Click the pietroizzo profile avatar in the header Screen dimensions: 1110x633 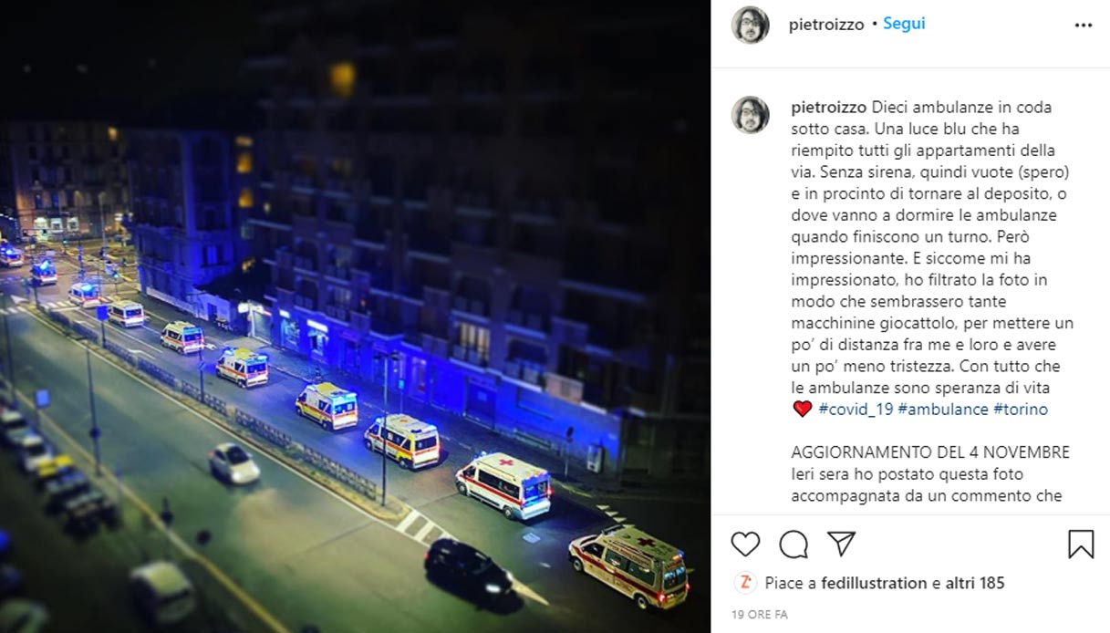click(x=750, y=25)
